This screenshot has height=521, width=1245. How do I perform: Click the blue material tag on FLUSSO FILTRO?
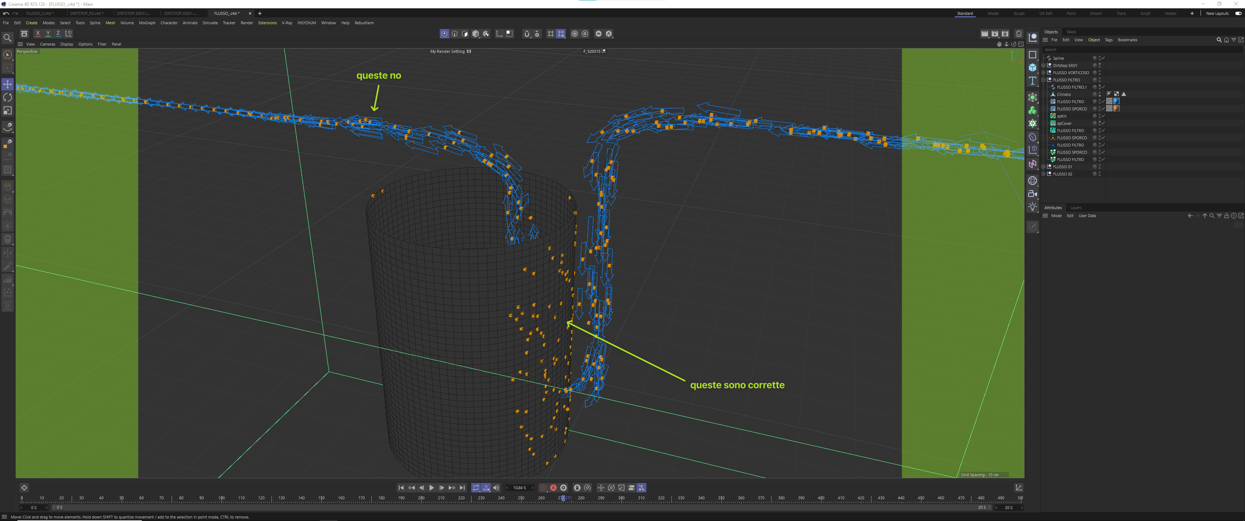(1117, 102)
